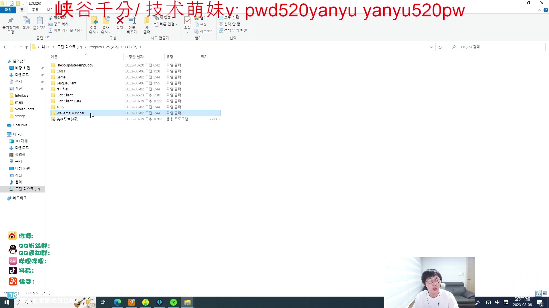Sort by the Name (이름) column header
The image size is (549, 308).
(x=86, y=57)
